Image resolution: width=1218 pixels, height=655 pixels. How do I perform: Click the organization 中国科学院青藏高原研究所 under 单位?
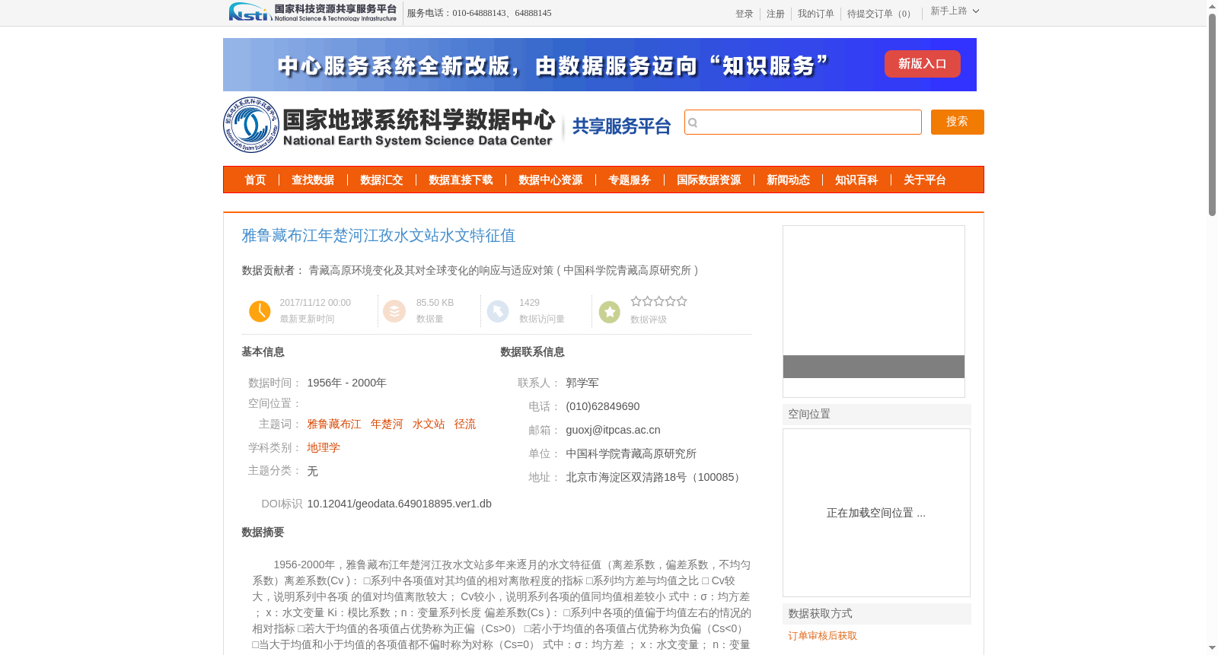click(631, 453)
